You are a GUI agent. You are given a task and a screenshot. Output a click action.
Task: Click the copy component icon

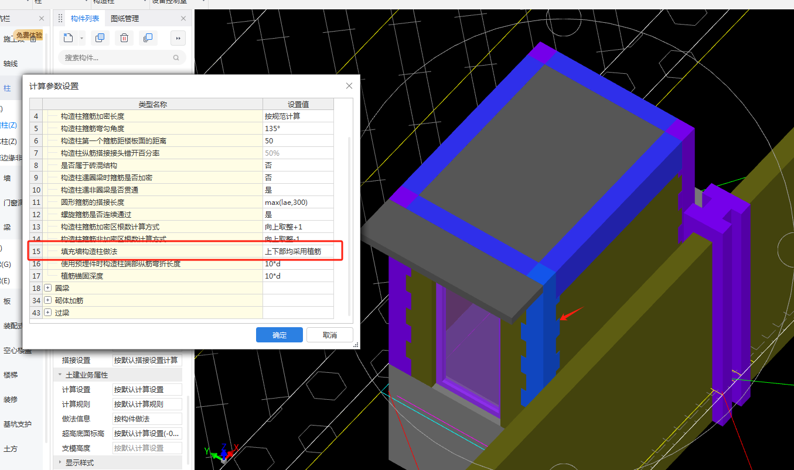click(100, 38)
